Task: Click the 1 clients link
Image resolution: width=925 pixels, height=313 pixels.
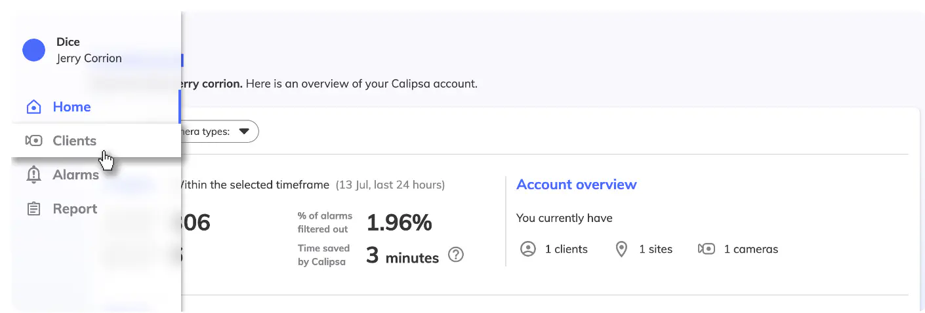Action: 566,249
